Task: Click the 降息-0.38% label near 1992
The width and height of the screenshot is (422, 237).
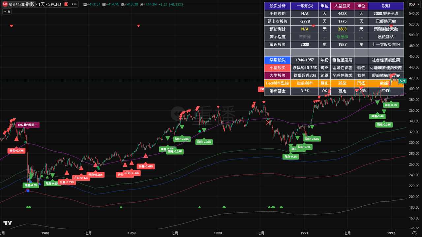Action: [384, 125]
